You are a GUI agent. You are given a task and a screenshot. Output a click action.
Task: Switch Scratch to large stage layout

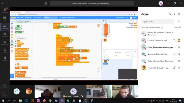coord(133,21)
